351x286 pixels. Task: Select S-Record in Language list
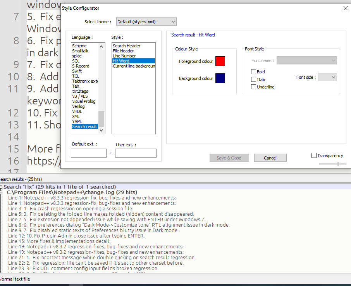point(85,66)
